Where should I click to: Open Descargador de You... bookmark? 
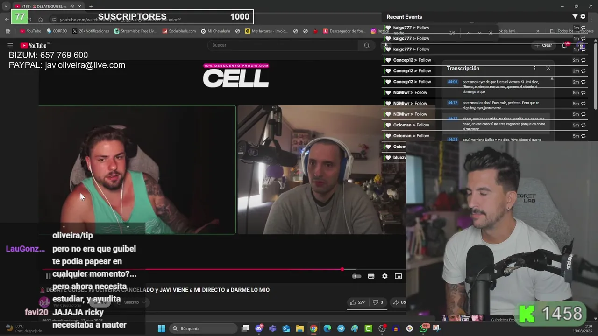point(344,31)
